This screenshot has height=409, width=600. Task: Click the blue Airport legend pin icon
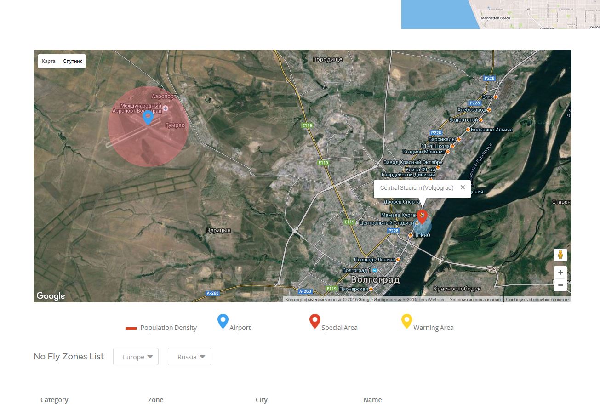pyautogui.click(x=223, y=321)
